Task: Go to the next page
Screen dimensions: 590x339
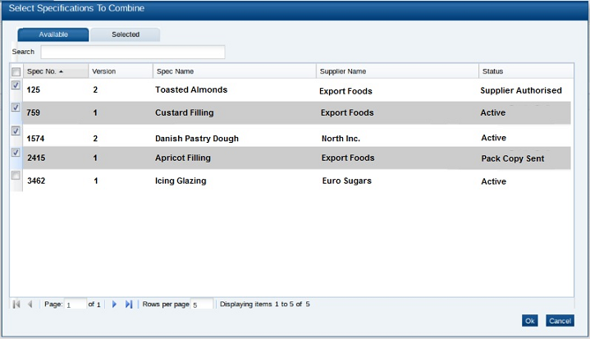Action: [115, 305]
